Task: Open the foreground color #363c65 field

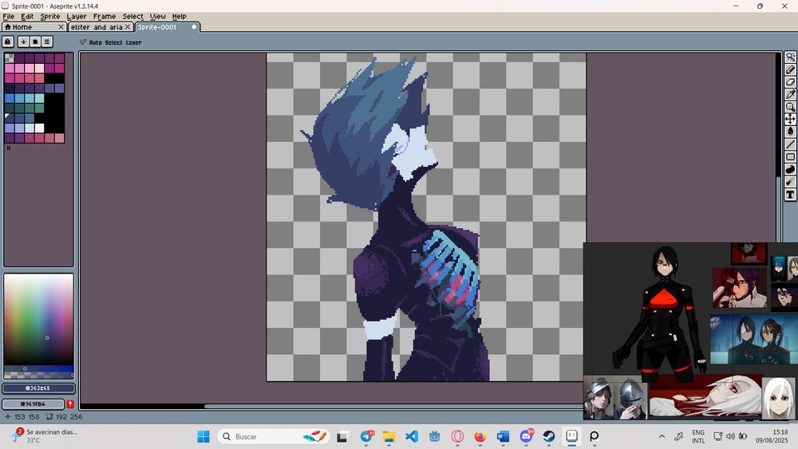Action: coord(38,388)
